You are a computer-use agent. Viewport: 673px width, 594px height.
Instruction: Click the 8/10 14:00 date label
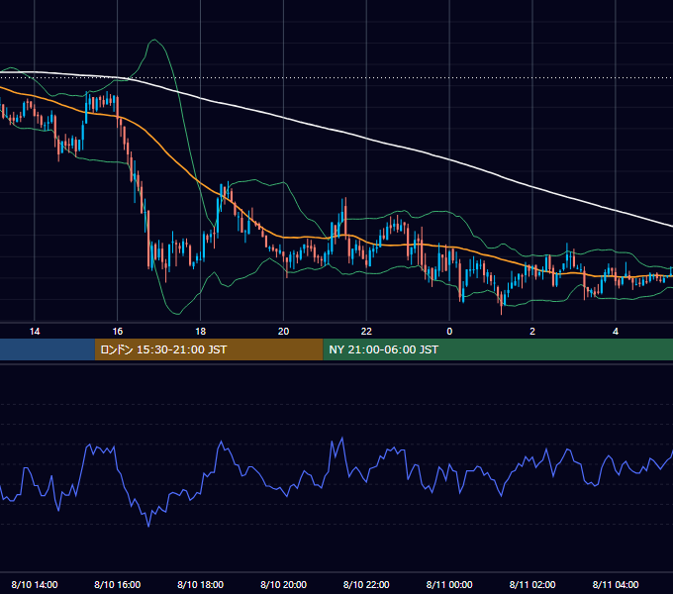click(x=35, y=584)
